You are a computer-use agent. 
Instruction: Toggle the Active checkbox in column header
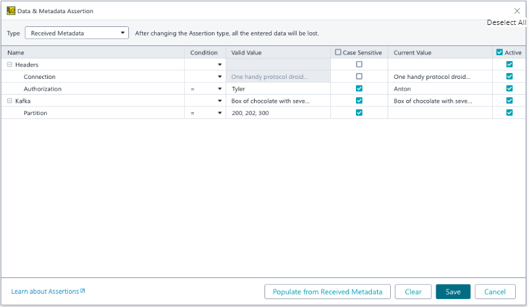499,53
